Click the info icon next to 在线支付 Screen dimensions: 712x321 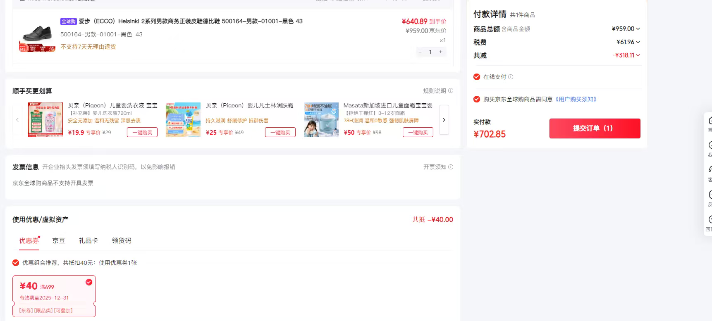511,77
